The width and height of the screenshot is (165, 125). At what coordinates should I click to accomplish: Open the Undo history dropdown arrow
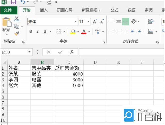28,2
